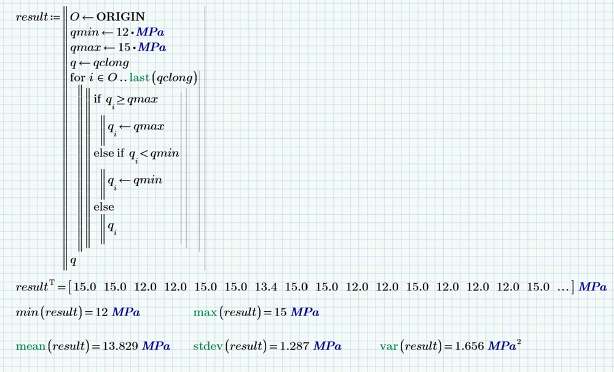Click the 'result :=' definition name
This screenshot has height=372, width=614.
tap(38, 17)
